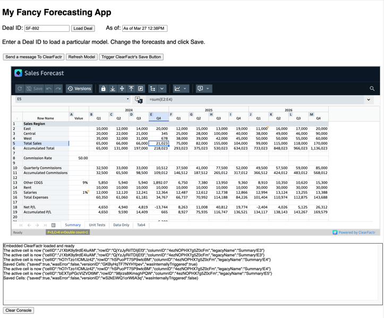Viewport: 384px width, 318px height.
Task: Click the ClearFactr logo icon
Action: click(x=18, y=73)
